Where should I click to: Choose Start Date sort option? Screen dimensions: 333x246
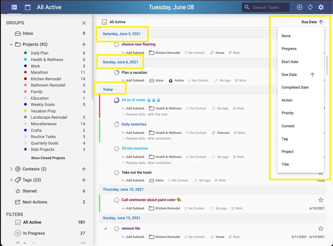point(290,62)
